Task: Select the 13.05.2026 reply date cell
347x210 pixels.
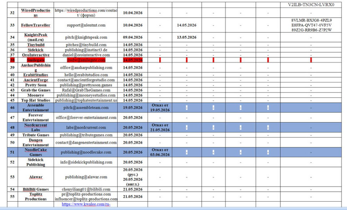Action: (186, 37)
